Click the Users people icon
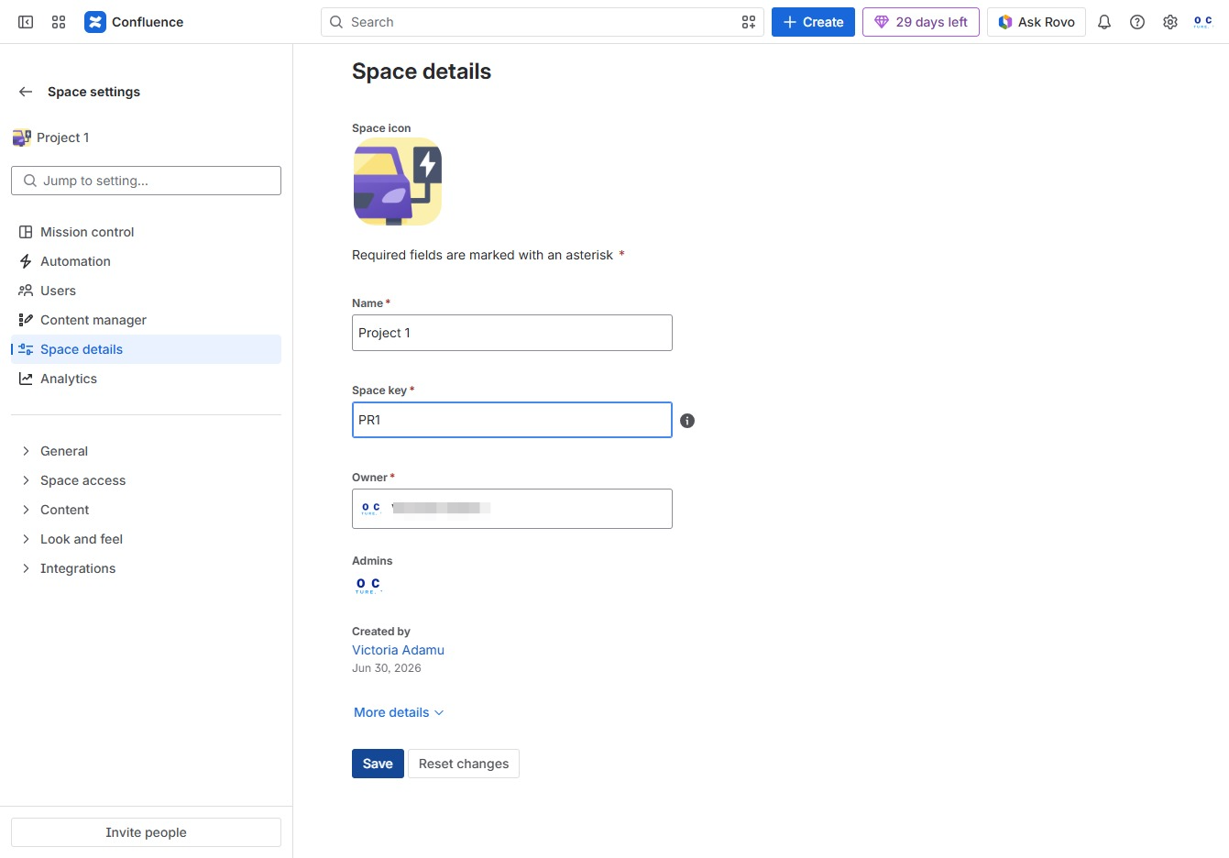Image resolution: width=1229 pixels, height=858 pixels. [26, 291]
